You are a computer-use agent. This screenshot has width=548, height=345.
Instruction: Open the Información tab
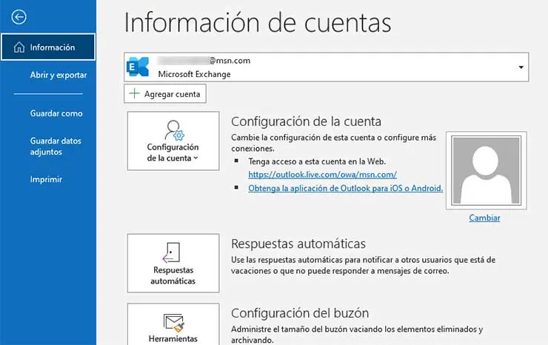coord(48,47)
